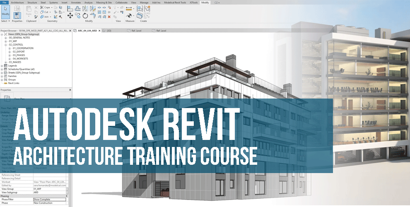The width and height of the screenshot is (410, 207).
Task: Click the Create Assembly icon
Action: tap(140, 8)
